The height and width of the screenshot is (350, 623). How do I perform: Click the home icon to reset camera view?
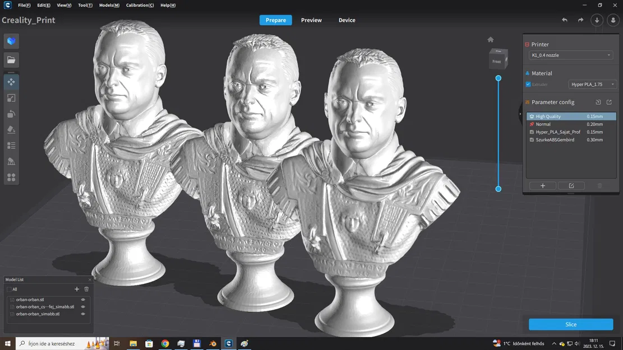click(x=490, y=39)
